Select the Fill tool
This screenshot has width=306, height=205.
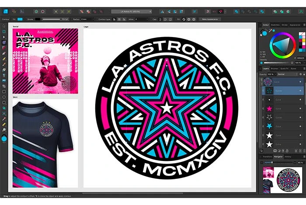point(4,70)
